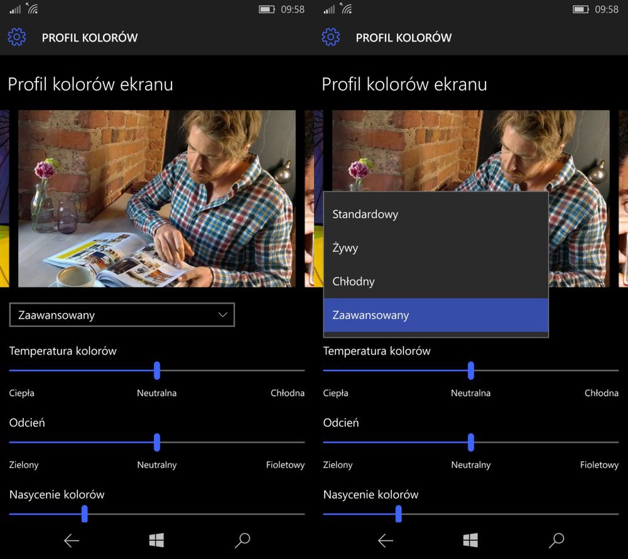Tap the Windows start icon on left phone
This screenshot has width=628, height=559.
coord(156,540)
